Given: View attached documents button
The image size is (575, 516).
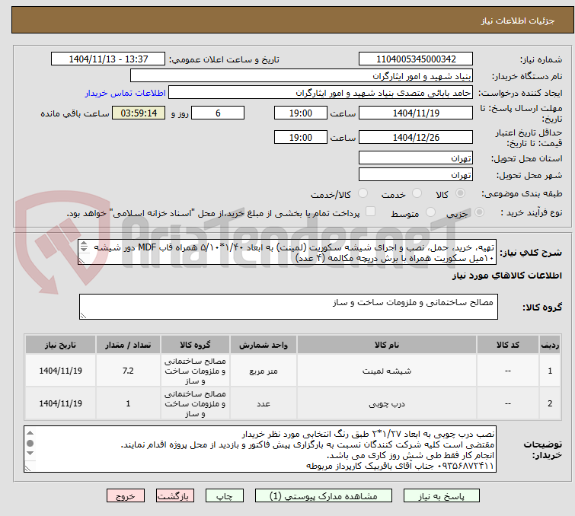Looking at the screenshot, I should tap(324, 496).
